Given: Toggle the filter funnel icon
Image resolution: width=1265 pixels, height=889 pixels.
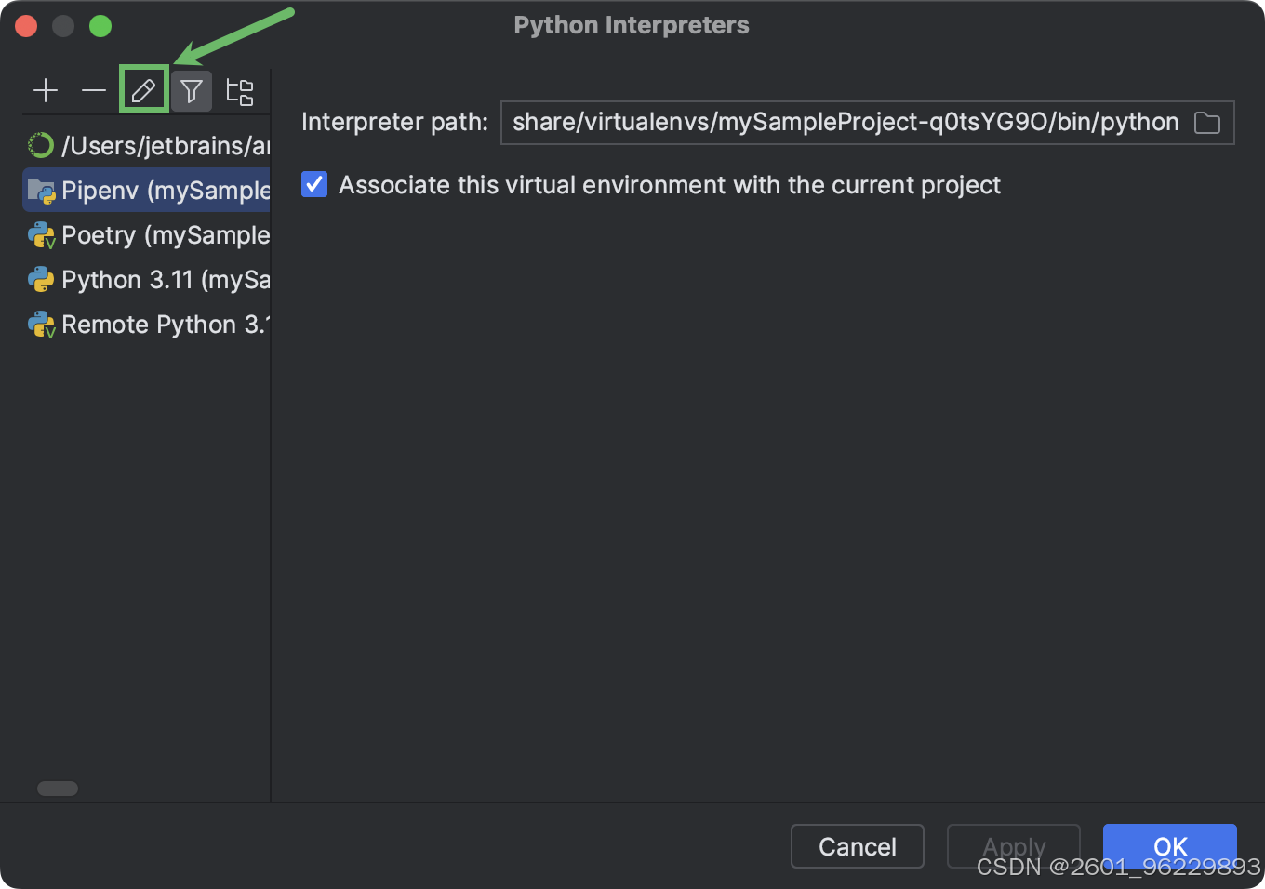Looking at the screenshot, I should pyautogui.click(x=192, y=90).
